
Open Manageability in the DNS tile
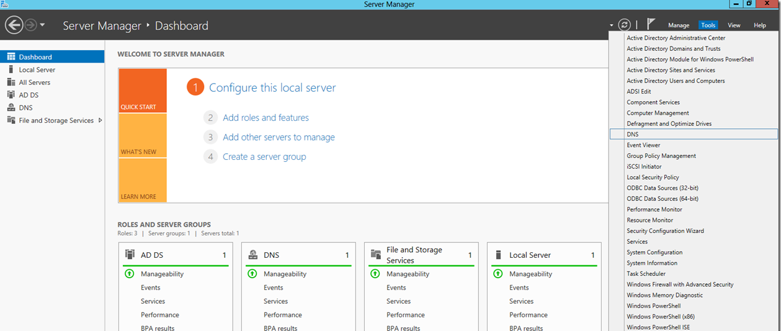coord(285,274)
